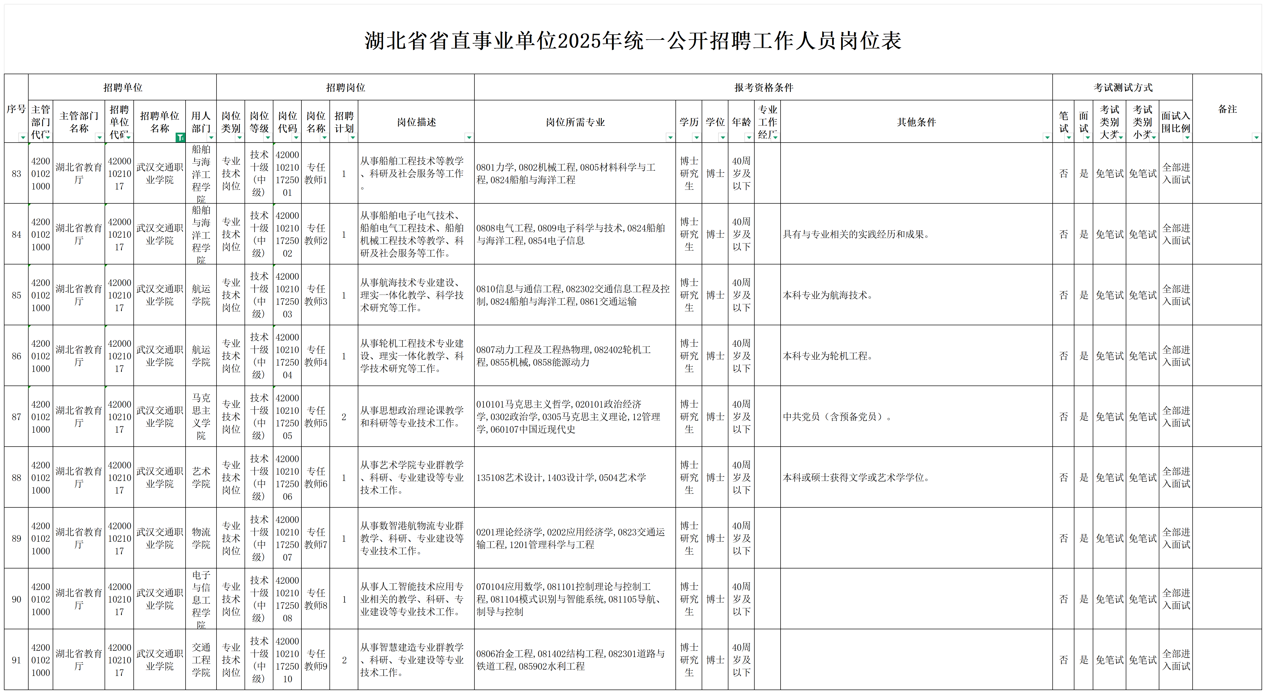
Task: Open the 学历 filter dropdown
Action: pos(696,138)
